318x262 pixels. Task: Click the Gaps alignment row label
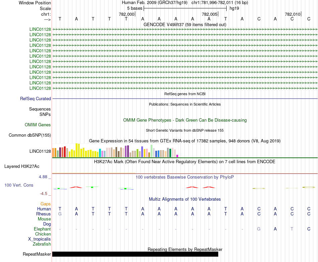[46, 204]
